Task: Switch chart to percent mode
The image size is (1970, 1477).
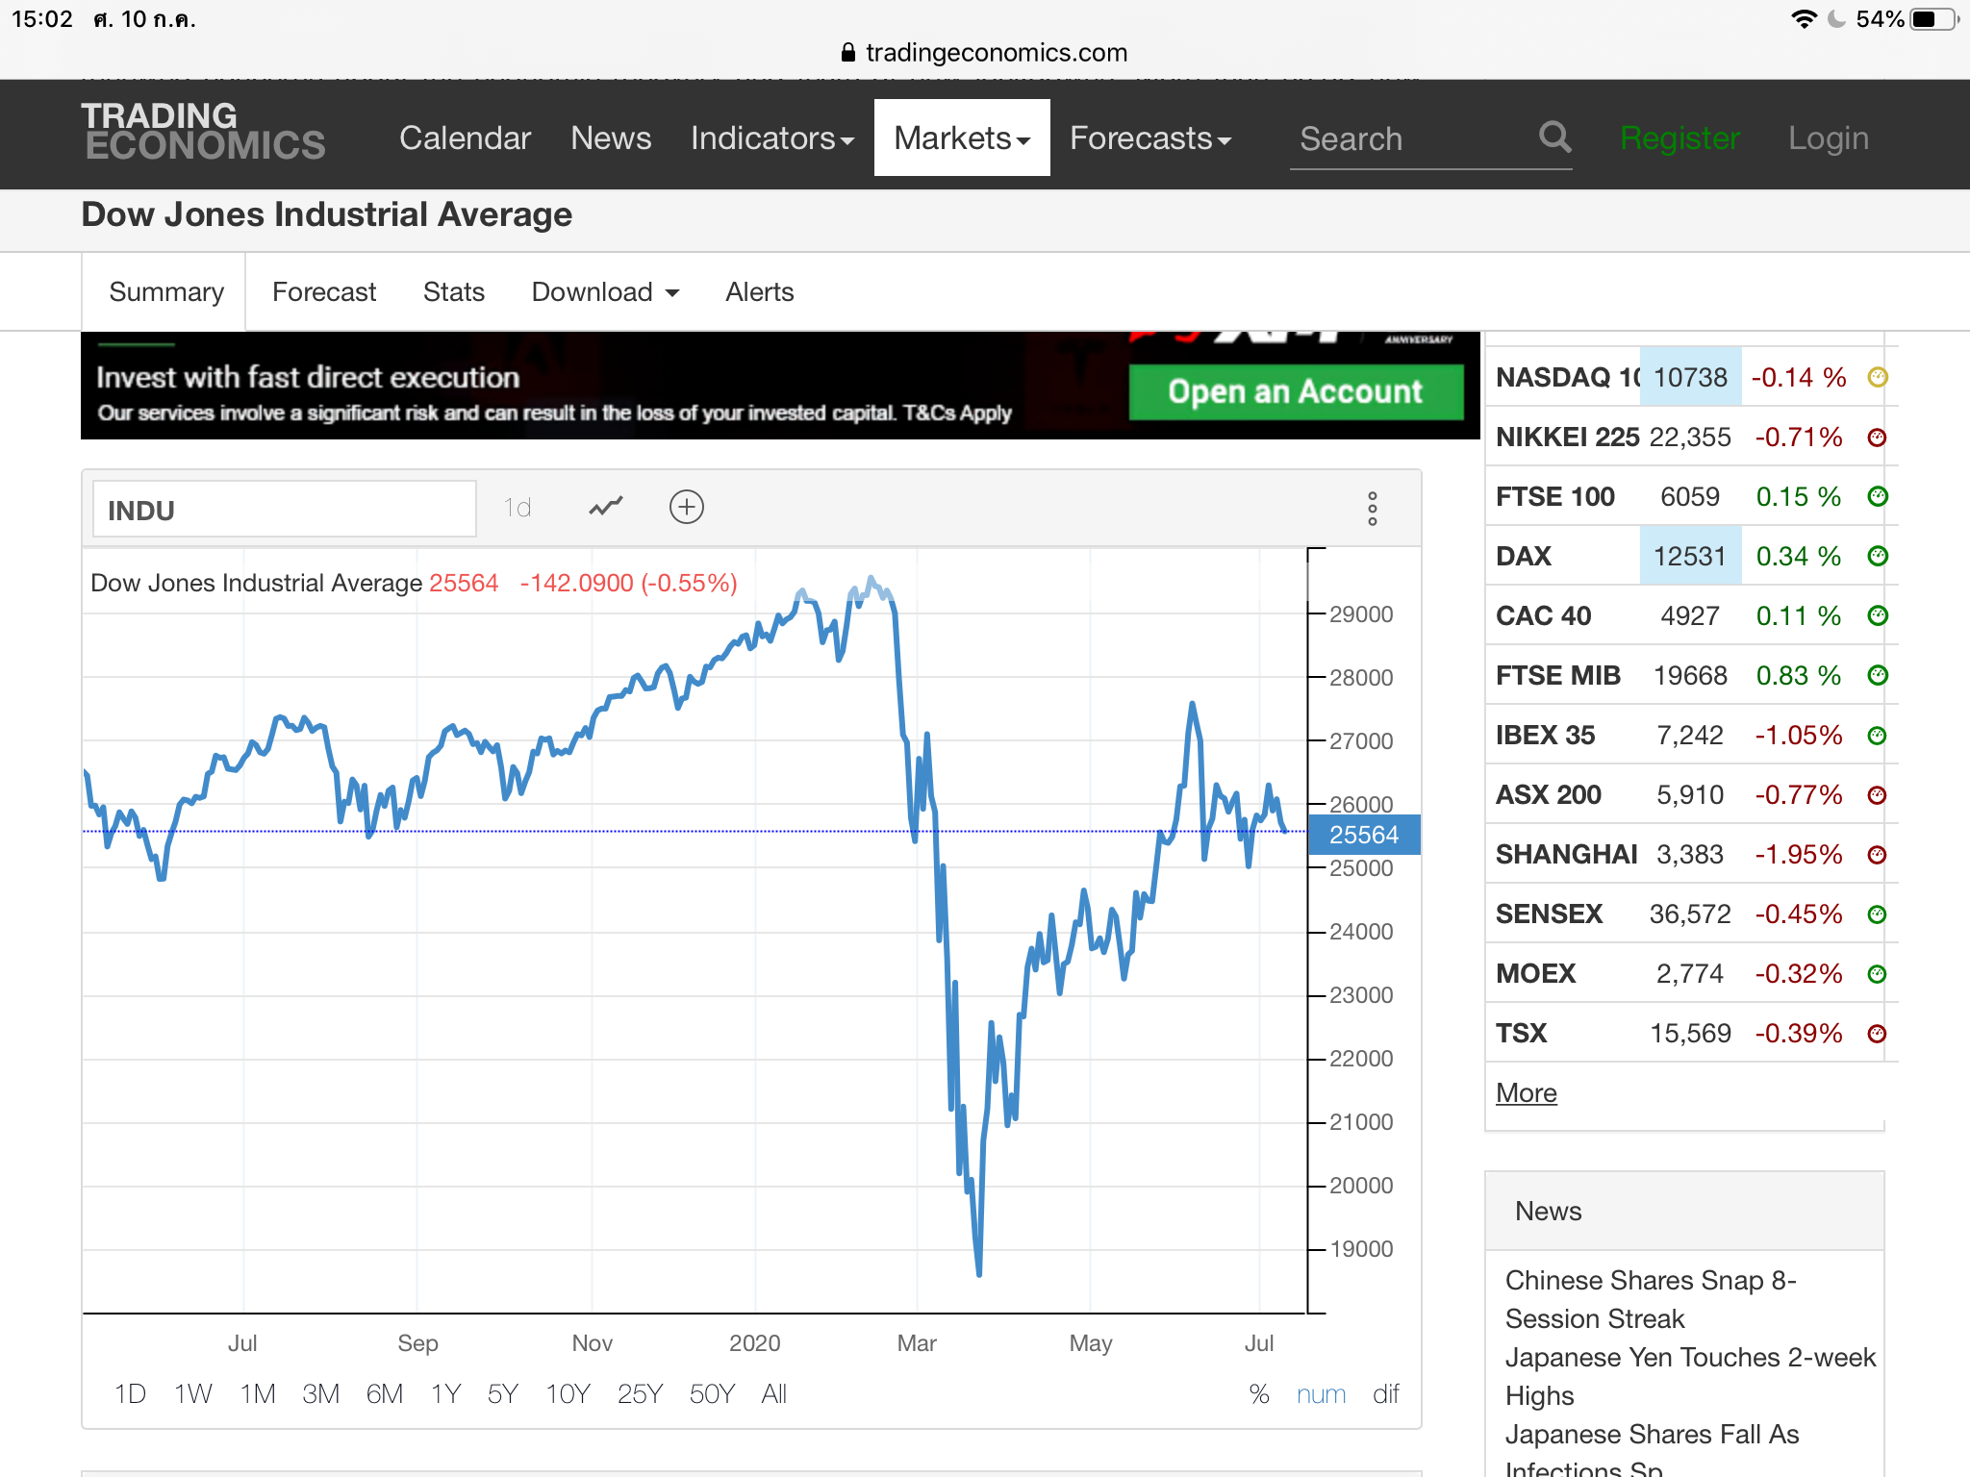Action: pos(1258,1394)
